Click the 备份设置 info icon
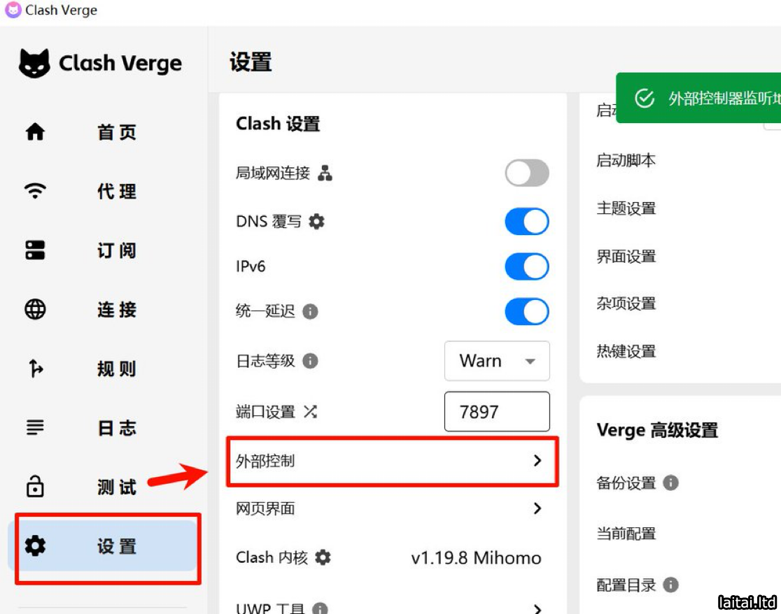The height and width of the screenshot is (614, 781). coord(670,483)
